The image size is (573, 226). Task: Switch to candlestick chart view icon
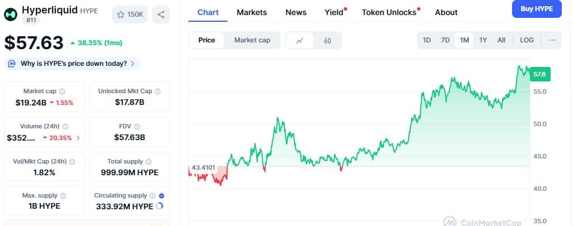pyautogui.click(x=328, y=41)
